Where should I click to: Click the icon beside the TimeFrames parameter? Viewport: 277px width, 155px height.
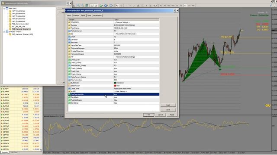point(69,28)
